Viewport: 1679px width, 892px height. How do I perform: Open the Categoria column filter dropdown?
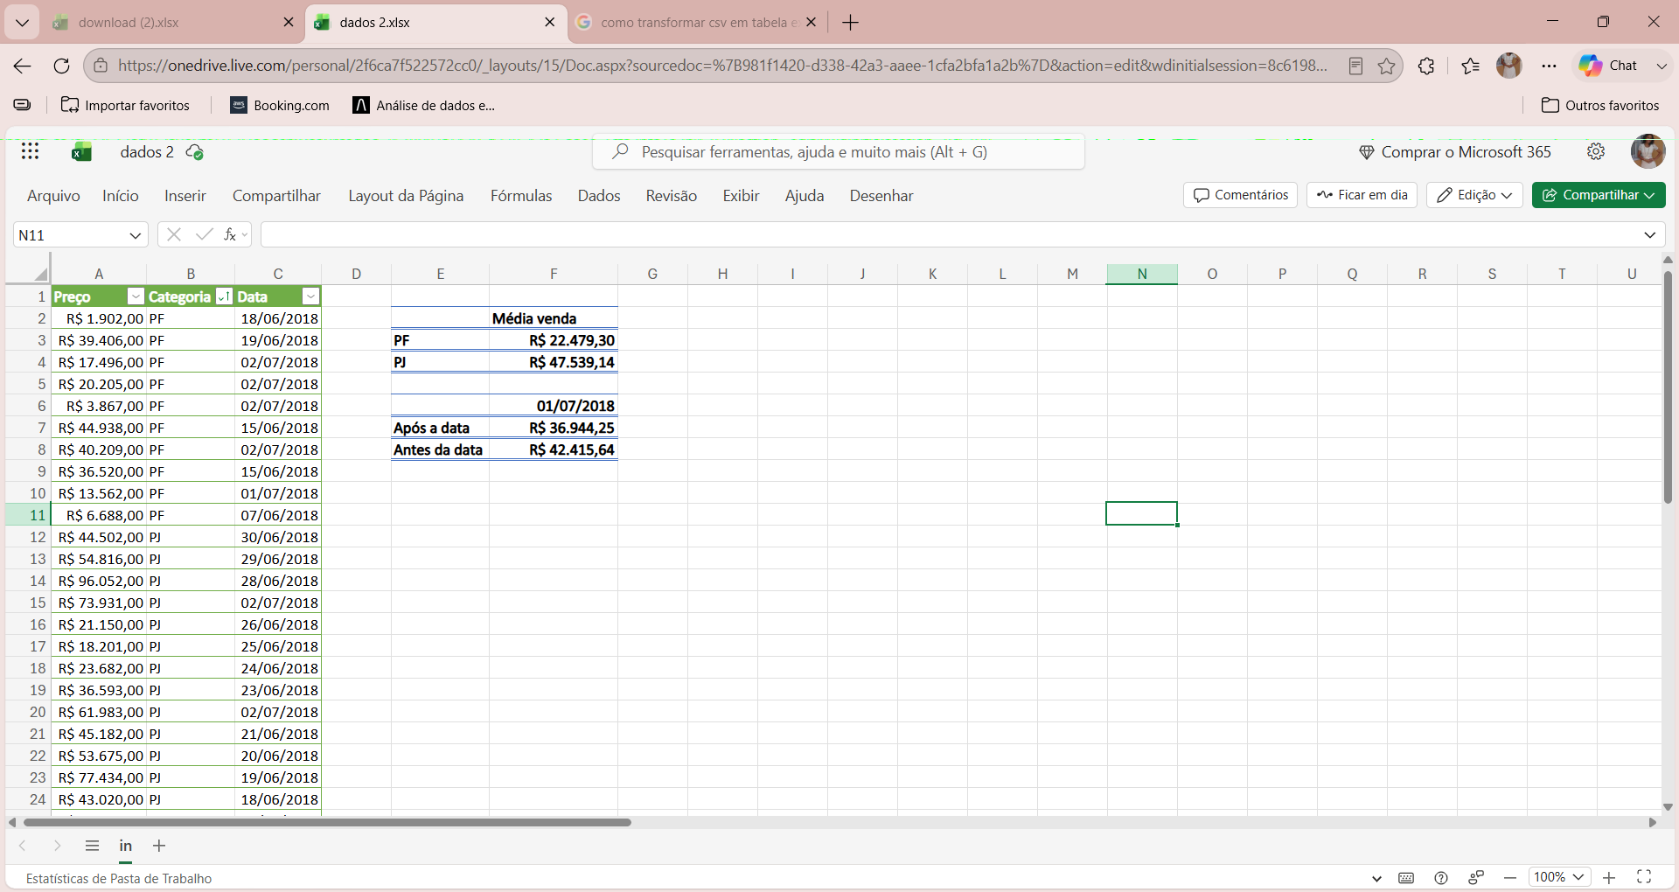[x=224, y=296]
